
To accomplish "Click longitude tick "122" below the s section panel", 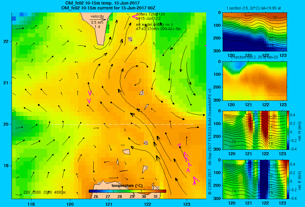I will pyautogui.click(x=266, y=105).
